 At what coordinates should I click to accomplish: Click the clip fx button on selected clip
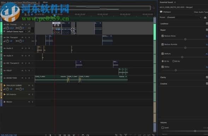(x=54, y=33)
